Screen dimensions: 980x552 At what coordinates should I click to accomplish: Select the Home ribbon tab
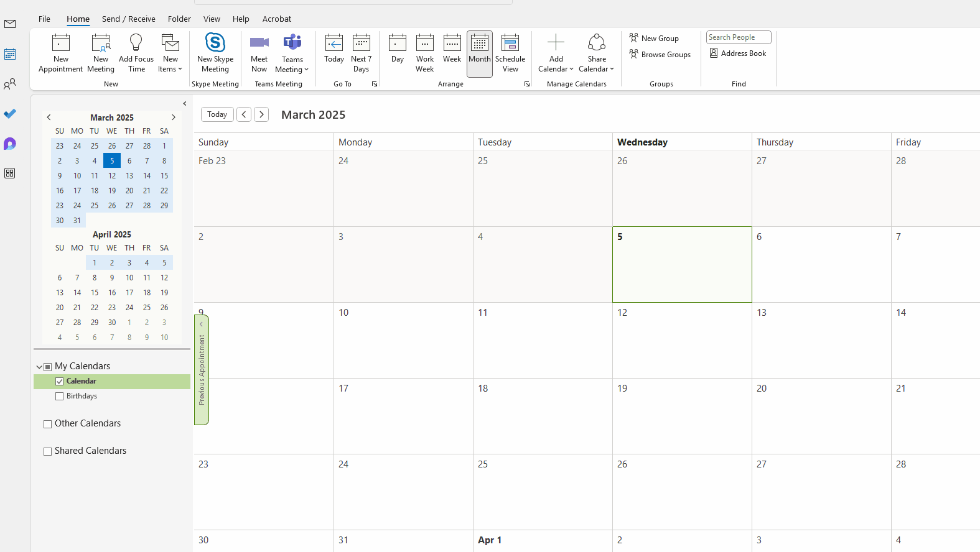[78, 19]
